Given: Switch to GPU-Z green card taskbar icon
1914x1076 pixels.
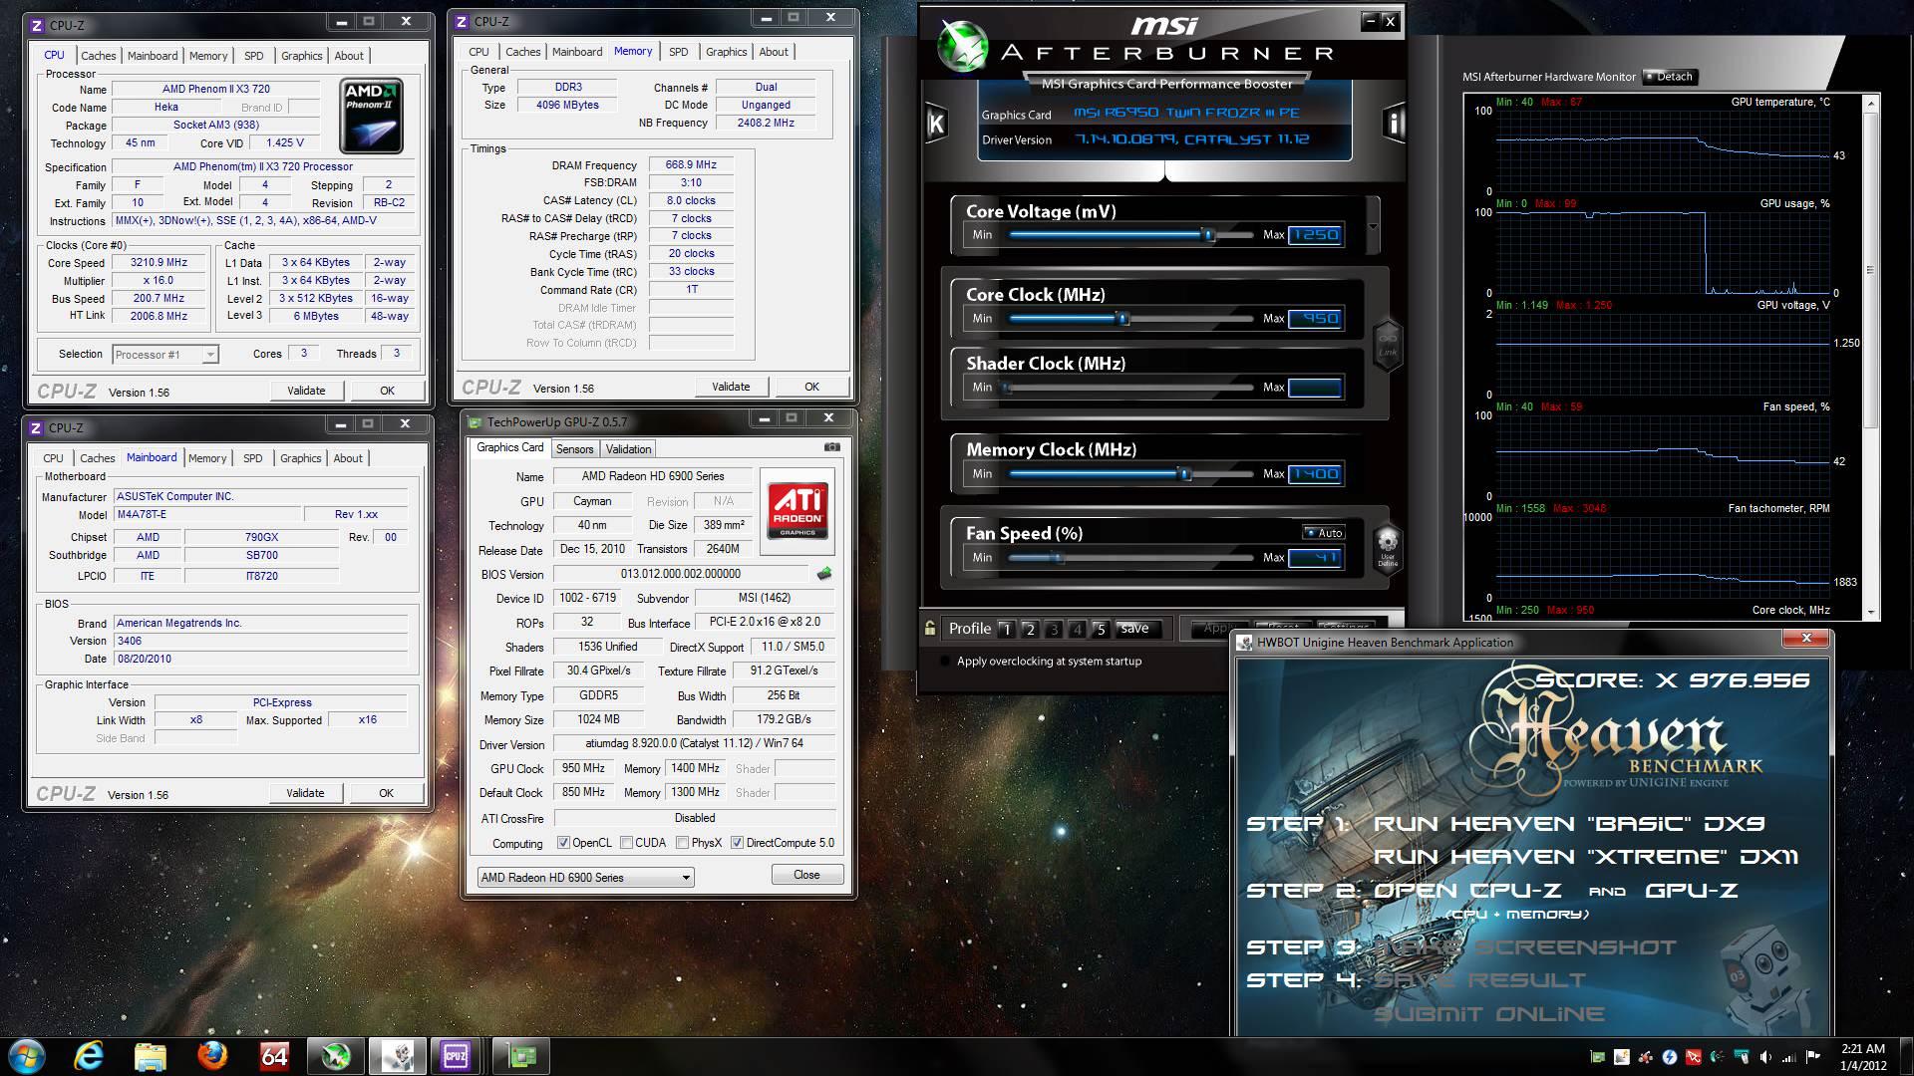Looking at the screenshot, I should [x=521, y=1056].
